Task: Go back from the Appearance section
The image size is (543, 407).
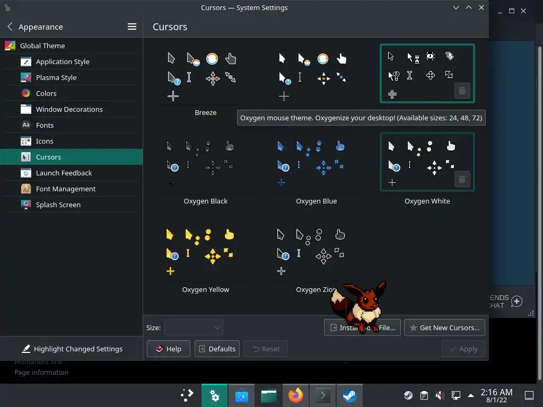Action: coord(10,26)
